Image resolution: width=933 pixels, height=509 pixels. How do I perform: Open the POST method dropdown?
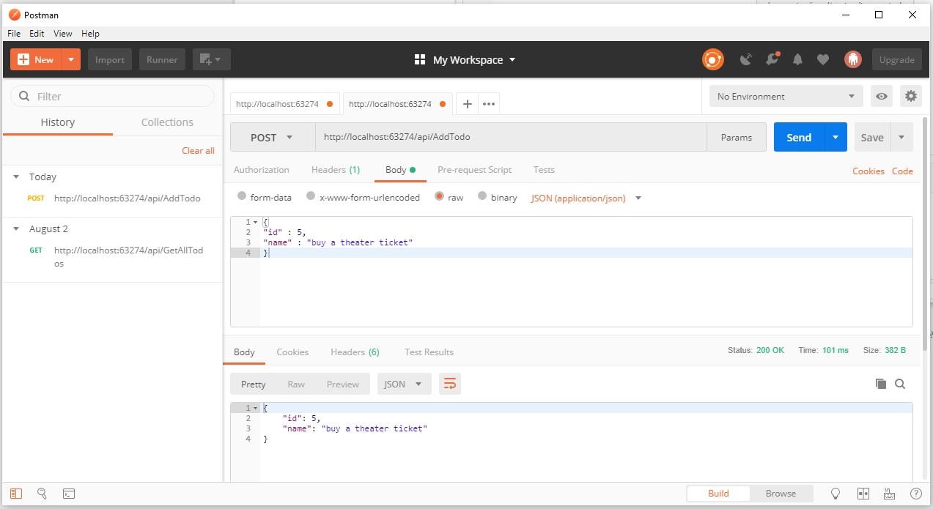click(x=272, y=138)
